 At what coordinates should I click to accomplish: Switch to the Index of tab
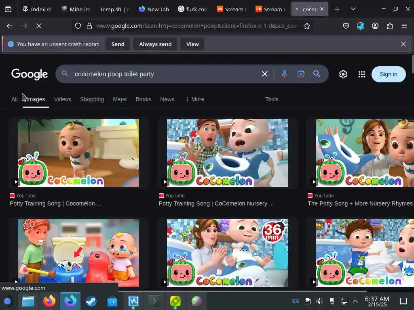pyautogui.click(x=37, y=9)
